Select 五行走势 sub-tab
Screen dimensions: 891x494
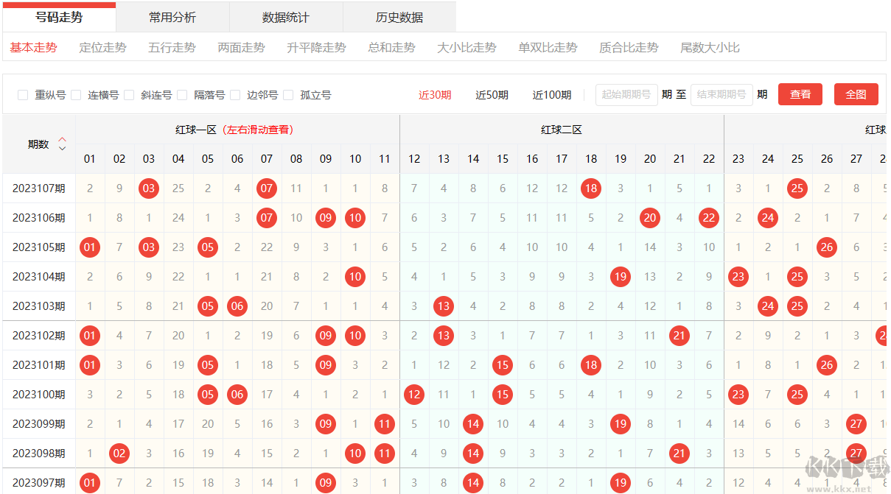click(x=172, y=48)
